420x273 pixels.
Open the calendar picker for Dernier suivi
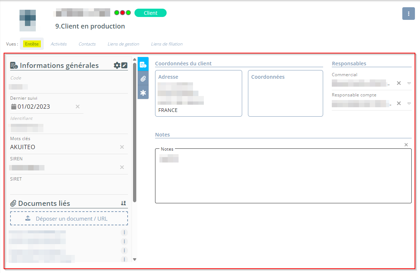14,107
